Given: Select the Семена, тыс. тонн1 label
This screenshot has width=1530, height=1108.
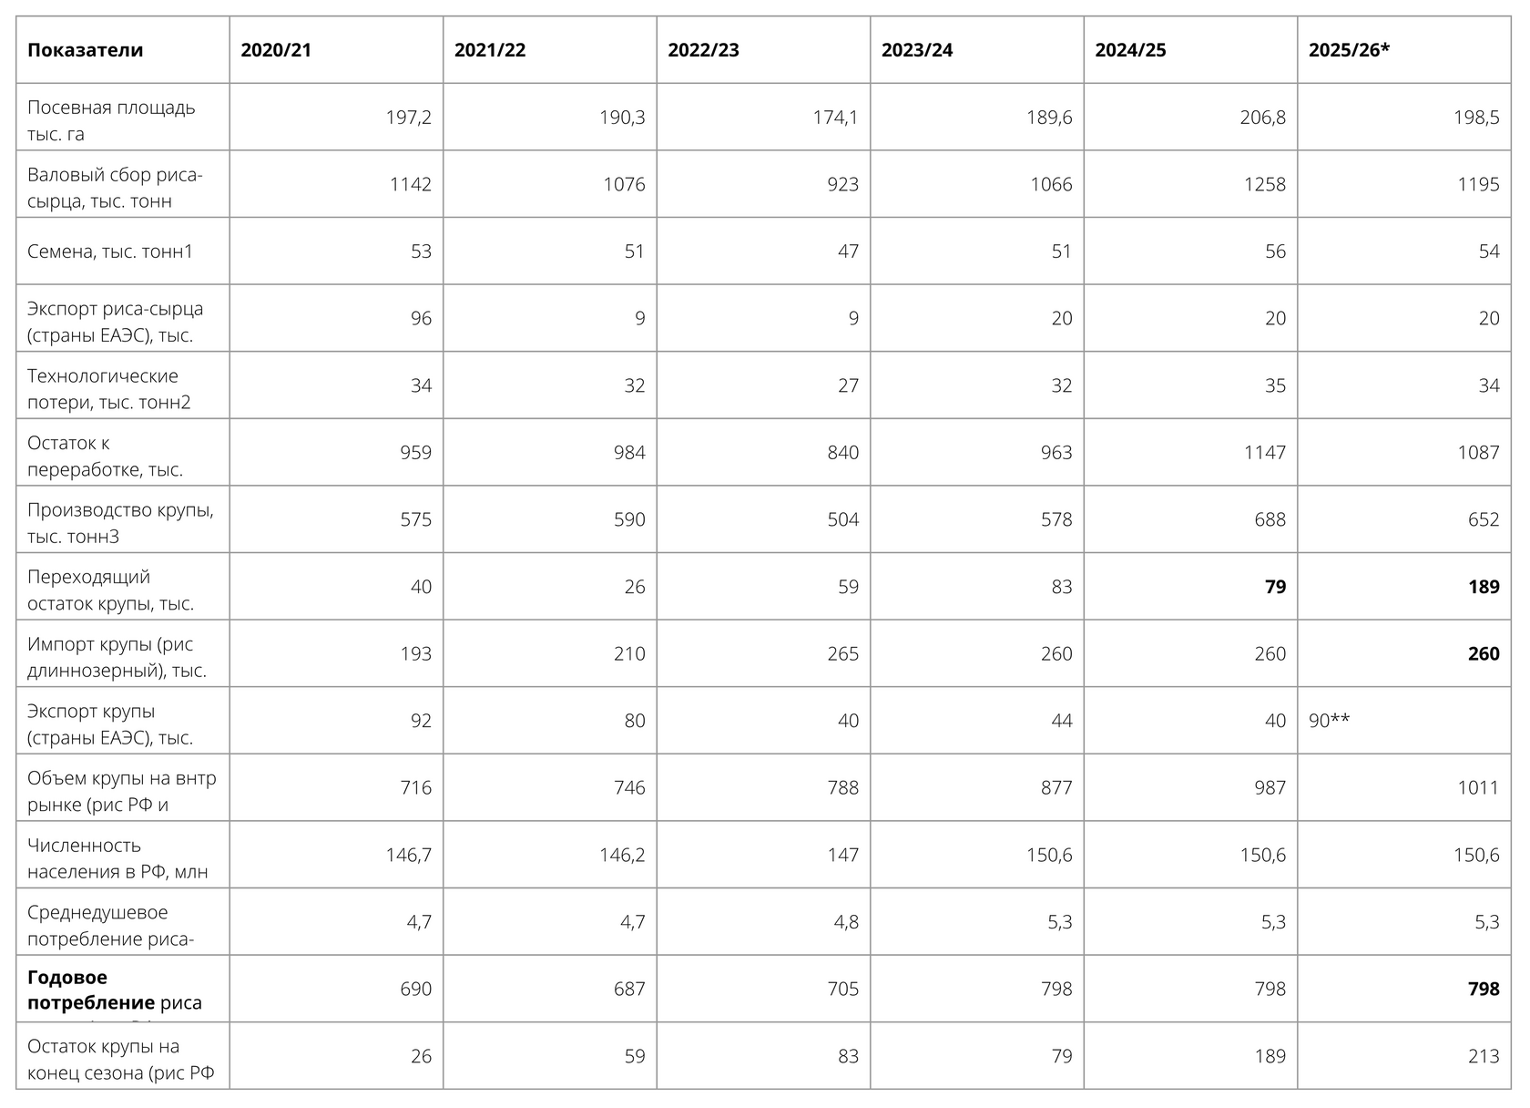Looking at the screenshot, I should pos(110,251).
